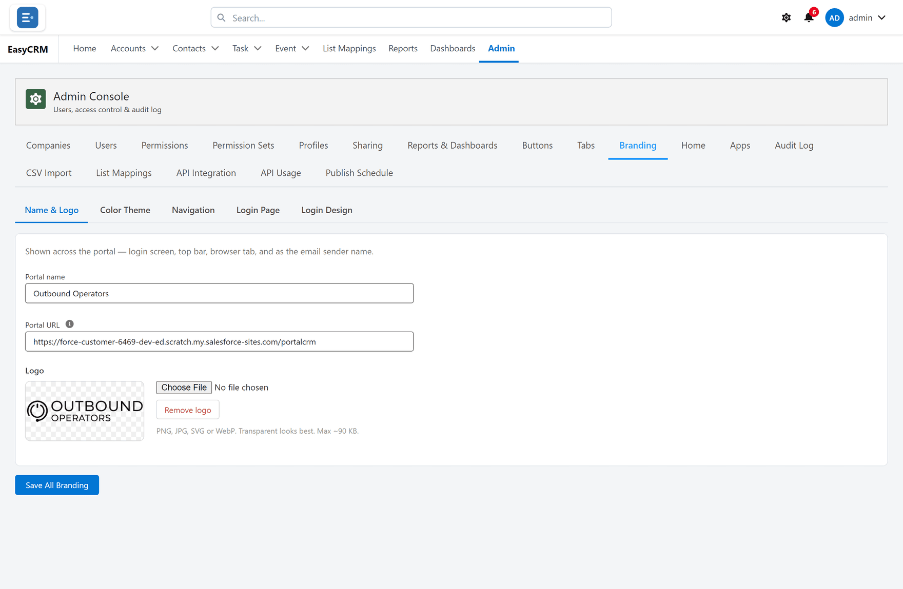Click the Portal URL input field
Image resolution: width=903 pixels, height=589 pixels.
coord(219,341)
